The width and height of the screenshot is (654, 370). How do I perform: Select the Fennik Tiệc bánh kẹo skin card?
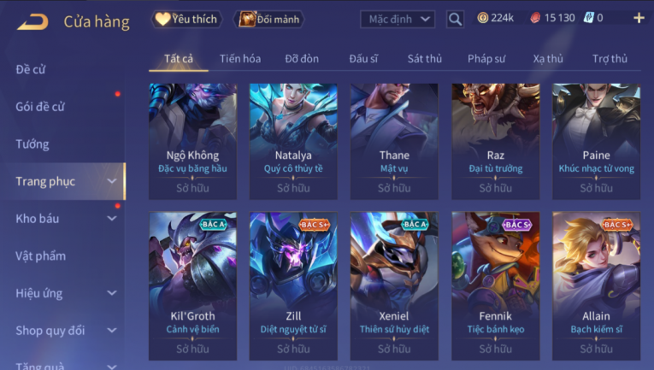496,286
